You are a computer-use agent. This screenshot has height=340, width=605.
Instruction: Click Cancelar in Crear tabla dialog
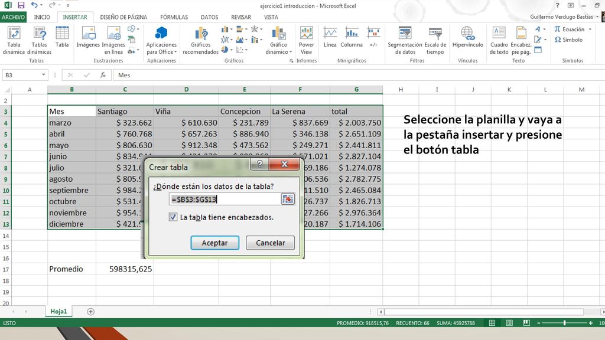coord(271,243)
